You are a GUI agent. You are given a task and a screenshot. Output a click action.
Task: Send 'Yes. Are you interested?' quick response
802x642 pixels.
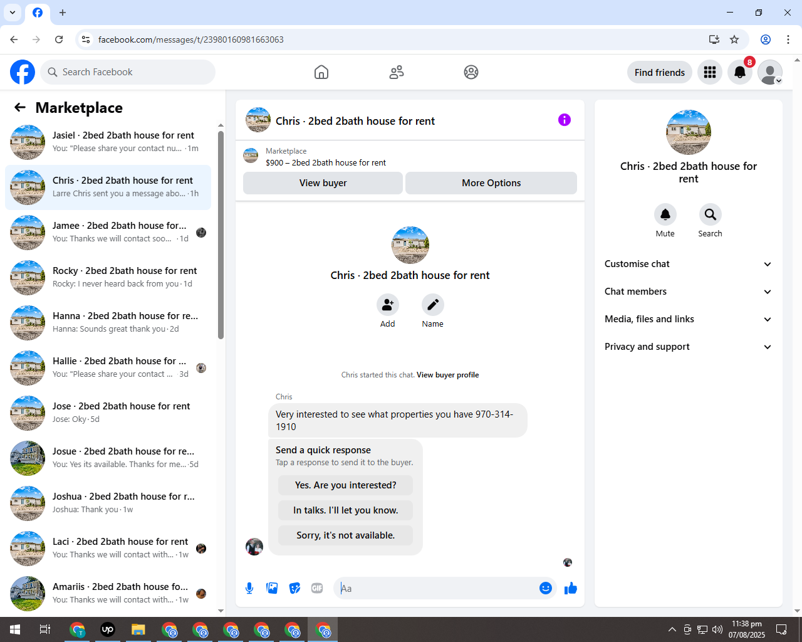(346, 485)
